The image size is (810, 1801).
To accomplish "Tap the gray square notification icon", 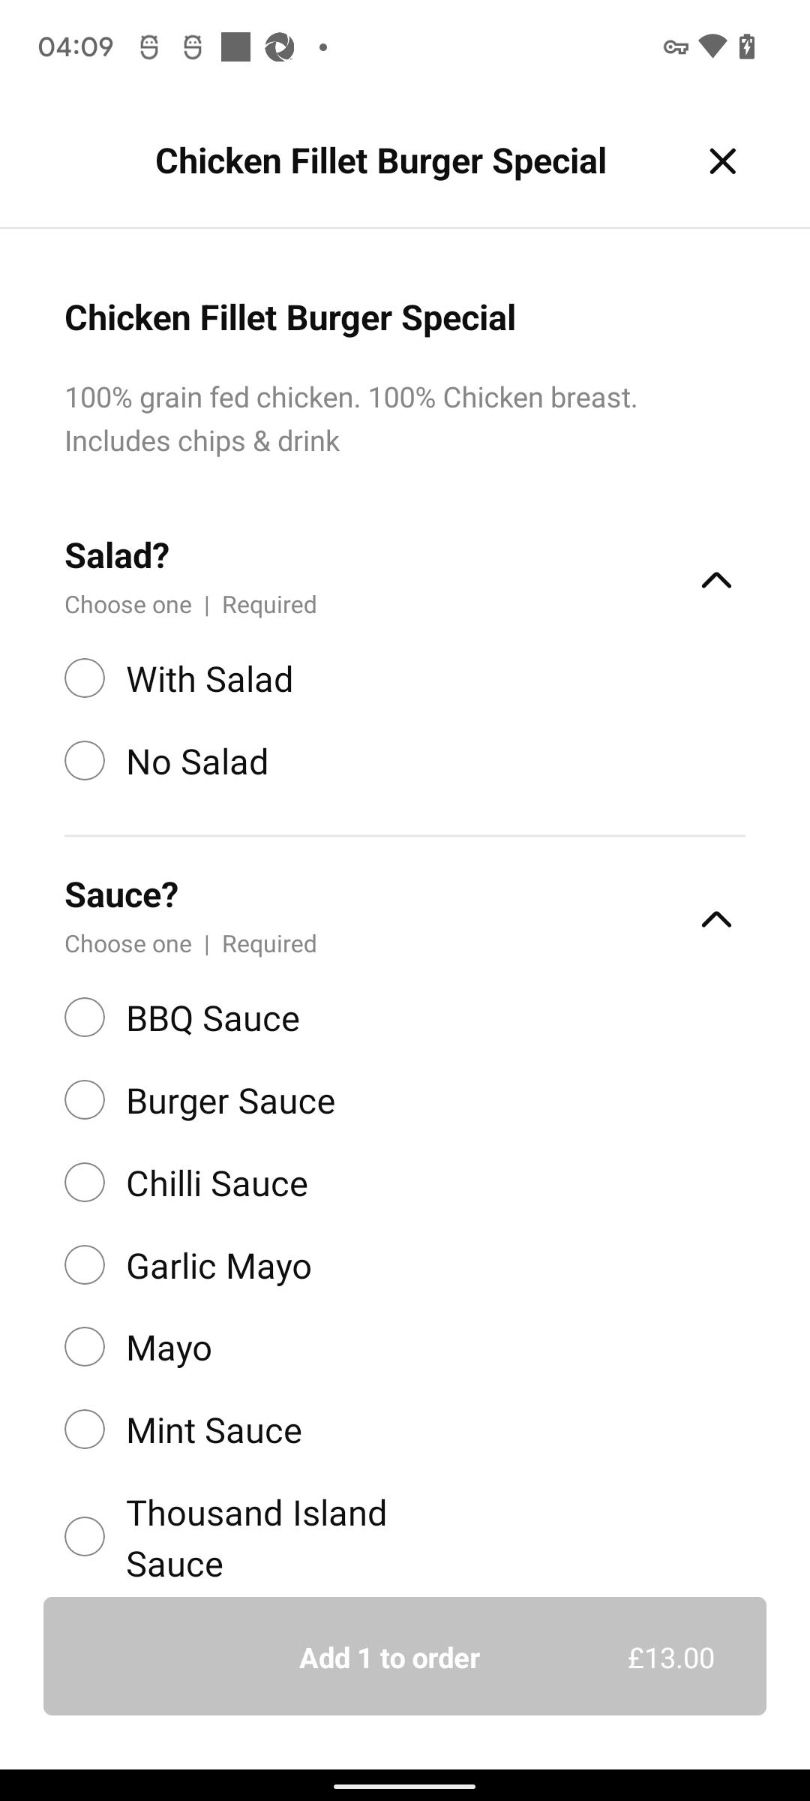I will pos(235,47).
